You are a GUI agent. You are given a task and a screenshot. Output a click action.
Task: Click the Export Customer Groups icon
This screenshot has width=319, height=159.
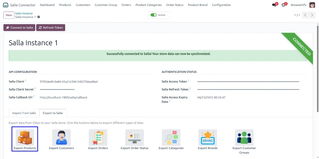click(244, 137)
